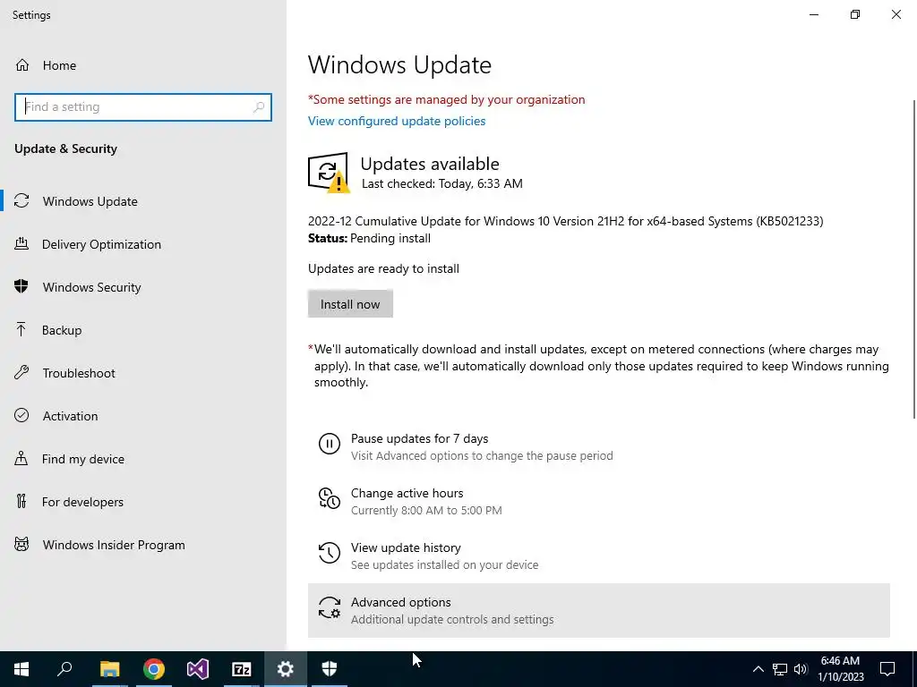Go to Settings Home
Image resolution: width=917 pixels, height=687 pixels.
point(143,64)
